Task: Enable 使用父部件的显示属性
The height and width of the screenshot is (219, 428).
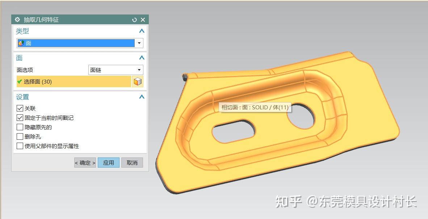Action: coord(20,146)
